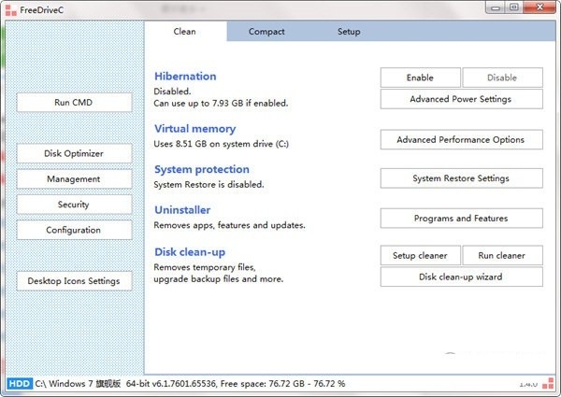Launch Advanced Performance Options

(x=461, y=139)
